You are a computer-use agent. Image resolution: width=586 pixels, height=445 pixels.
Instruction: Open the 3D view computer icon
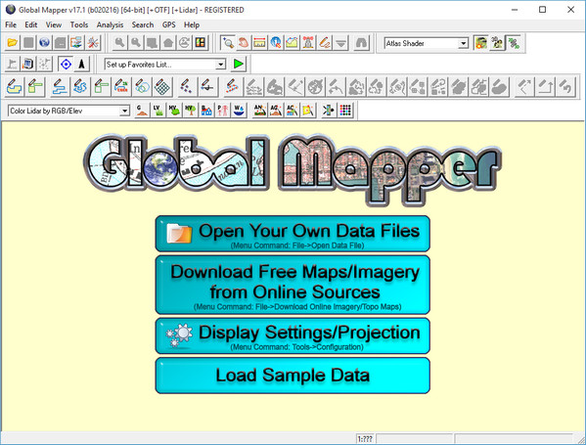(28, 64)
